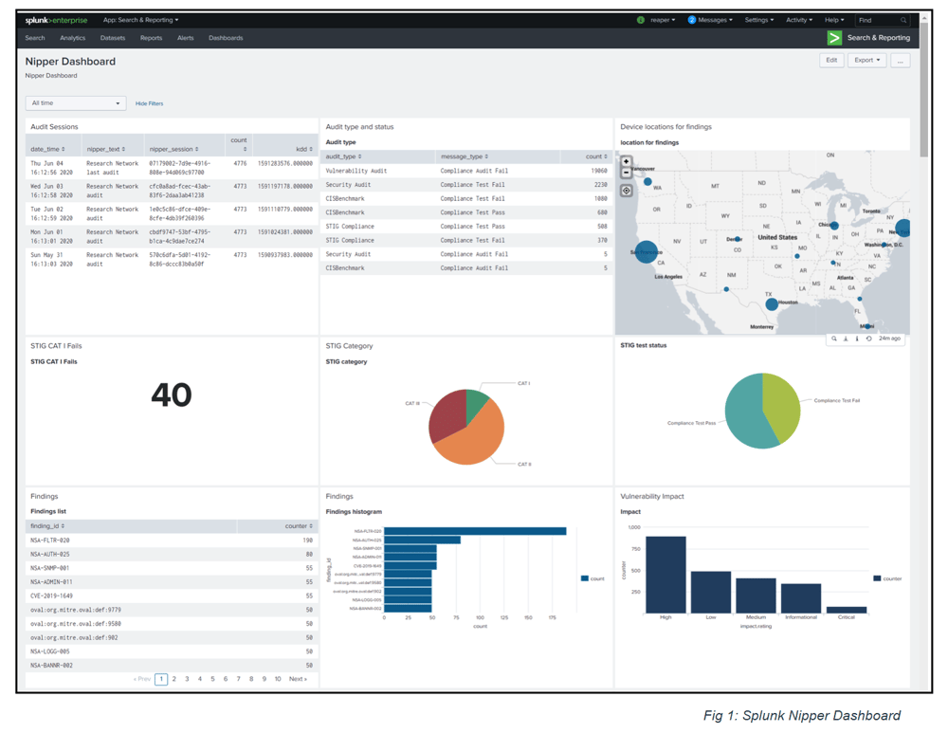Click the magnifier icon in the Find box
948x733 pixels.
pyautogui.click(x=904, y=19)
